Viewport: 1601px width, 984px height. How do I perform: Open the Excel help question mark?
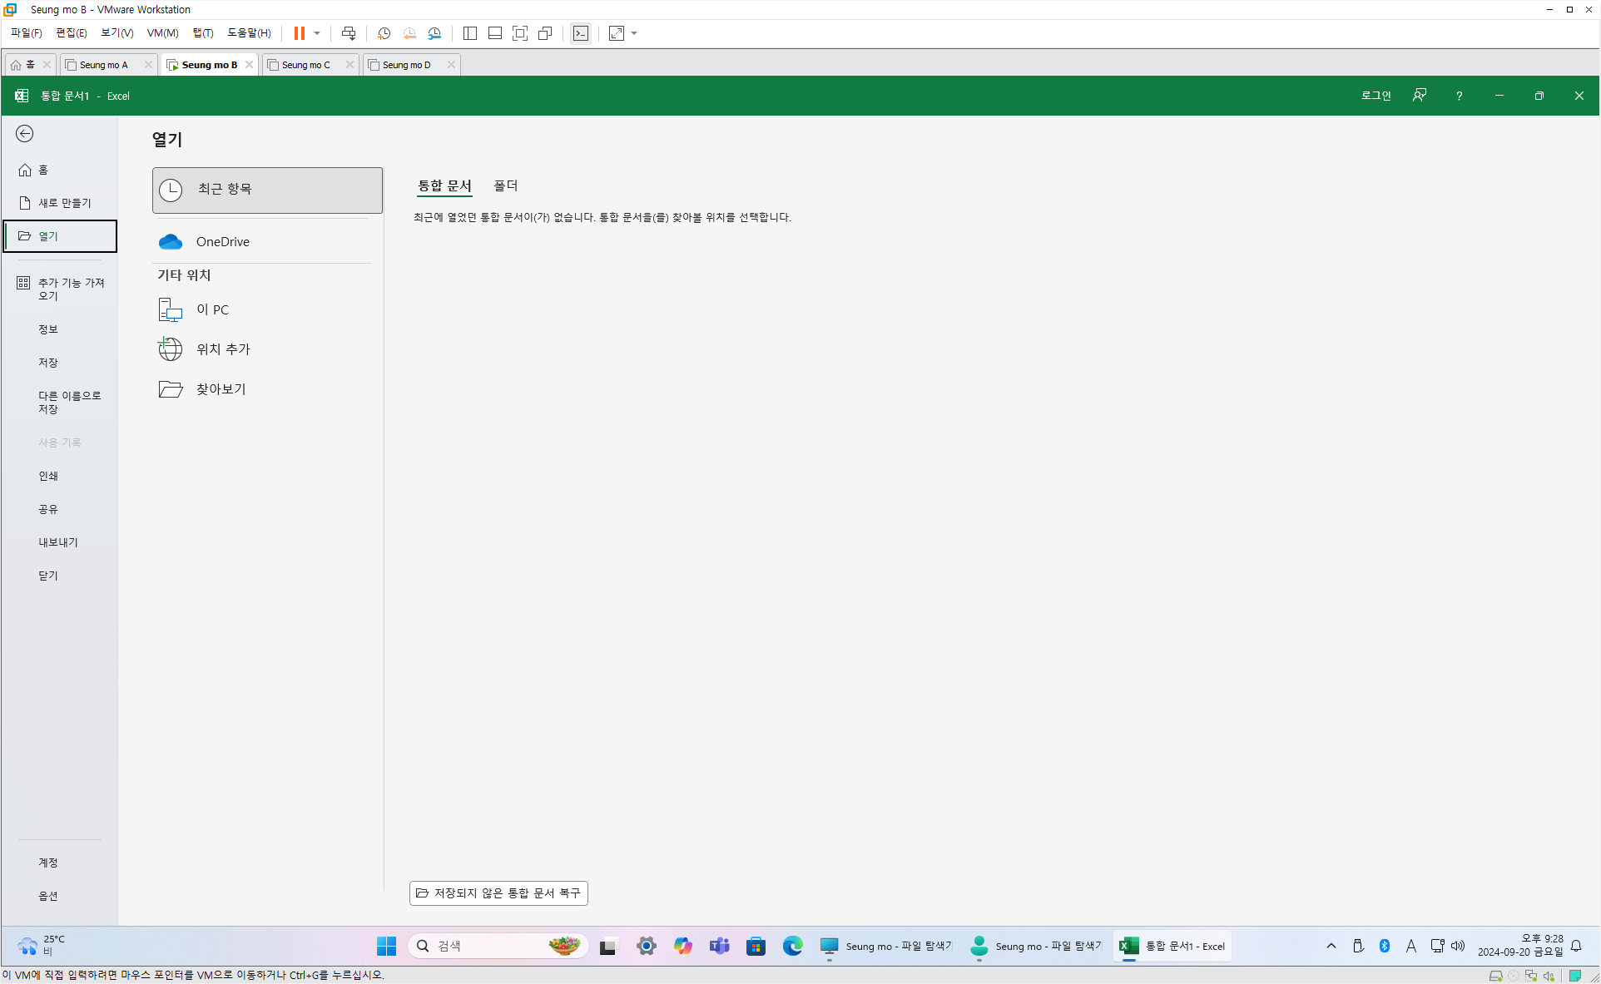(x=1459, y=96)
